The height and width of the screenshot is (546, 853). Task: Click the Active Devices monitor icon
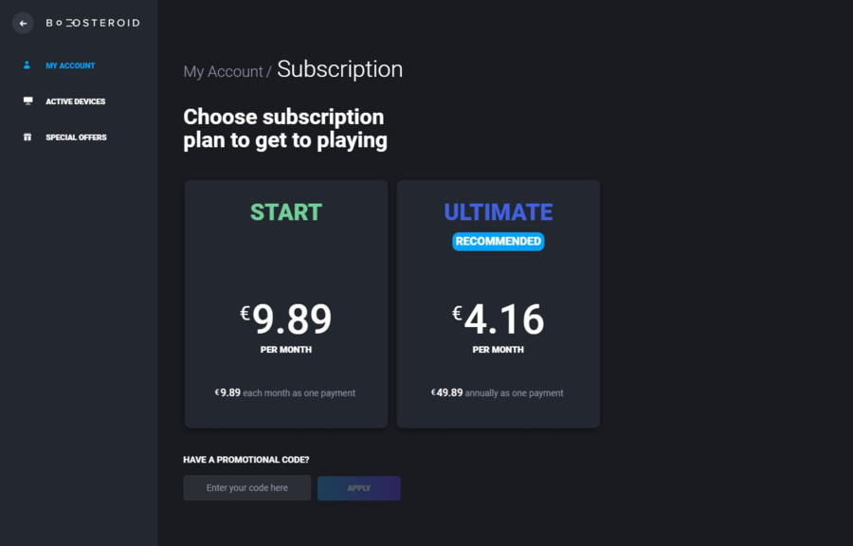click(x=27, y=101)
